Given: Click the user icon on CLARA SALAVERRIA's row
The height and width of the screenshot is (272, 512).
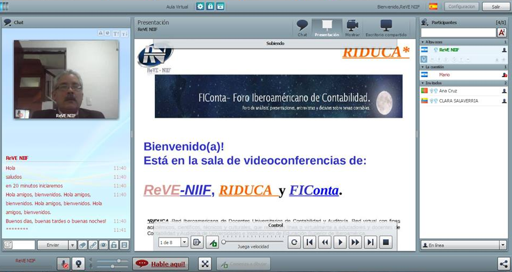Looking at the screenshot, I should pos(504,101).
